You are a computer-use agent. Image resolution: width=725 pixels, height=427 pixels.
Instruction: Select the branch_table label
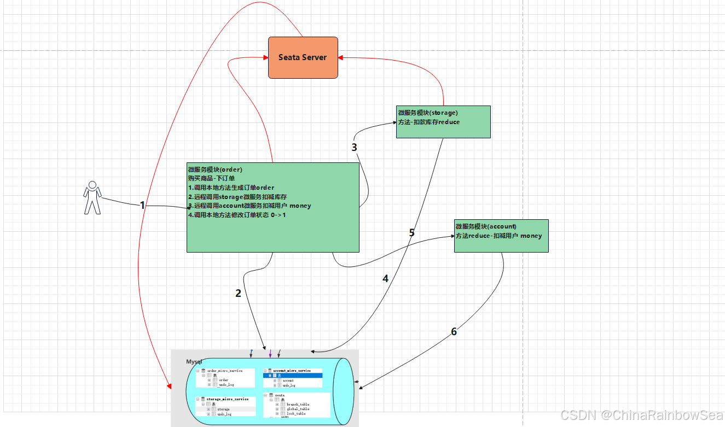click(x=298, y=405)
